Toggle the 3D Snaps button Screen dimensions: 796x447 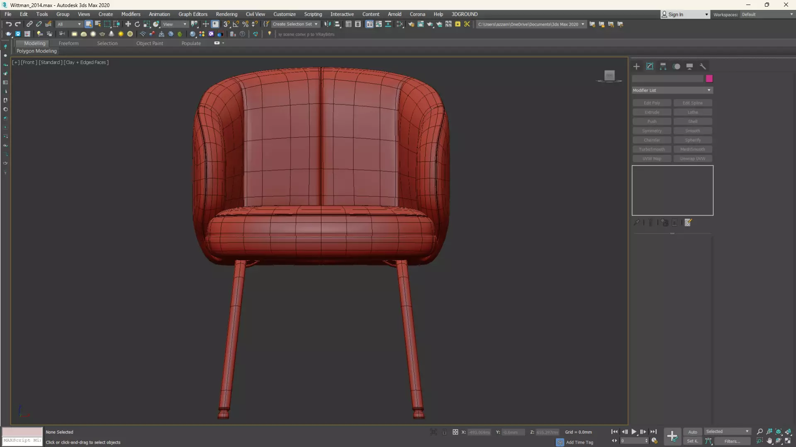click(x=226, y=24)
